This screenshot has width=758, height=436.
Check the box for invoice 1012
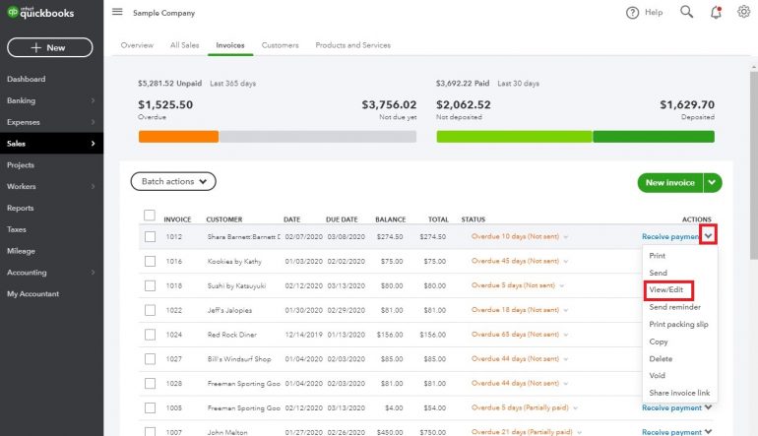pyautogui.click(x=150, y=237)
